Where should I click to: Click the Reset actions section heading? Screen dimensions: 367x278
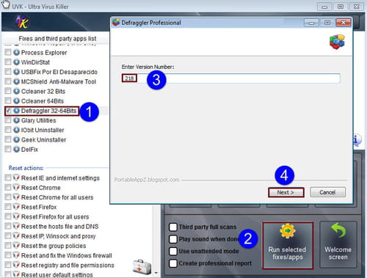(x=26, y=168)
